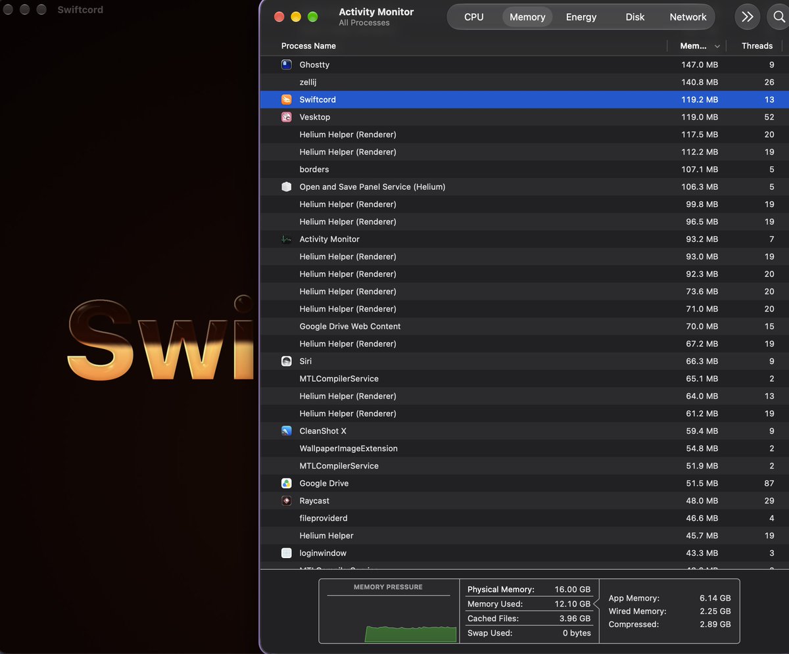Click the 147.0 MB memory value
The height and width of the screenshot is (654, 789).
700,64
